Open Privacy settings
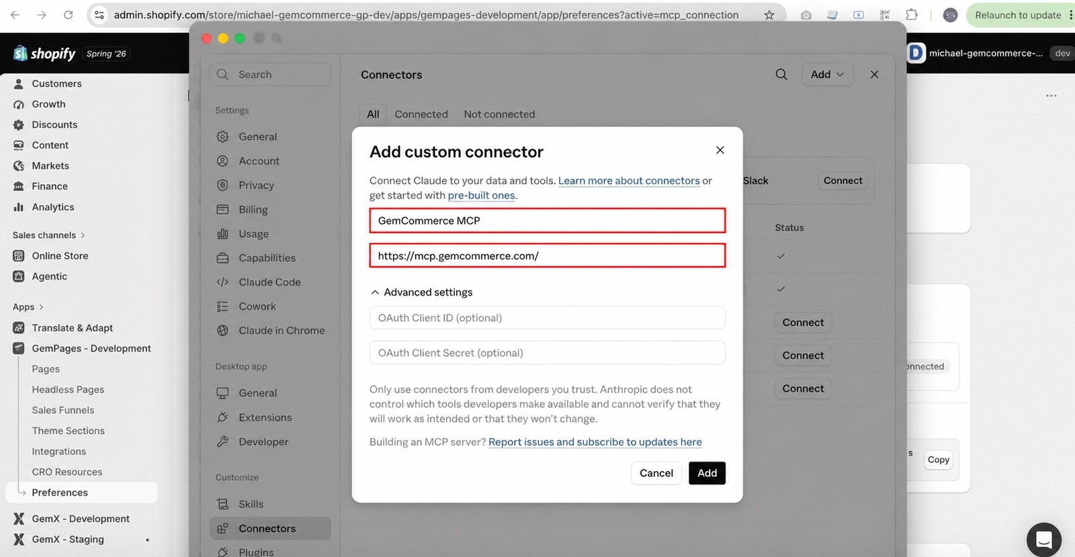Screen dimensions: 1075x557 (256, 185)
